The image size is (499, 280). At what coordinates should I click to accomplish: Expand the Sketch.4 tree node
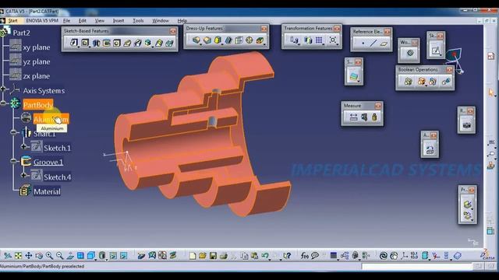pos(23,175)
